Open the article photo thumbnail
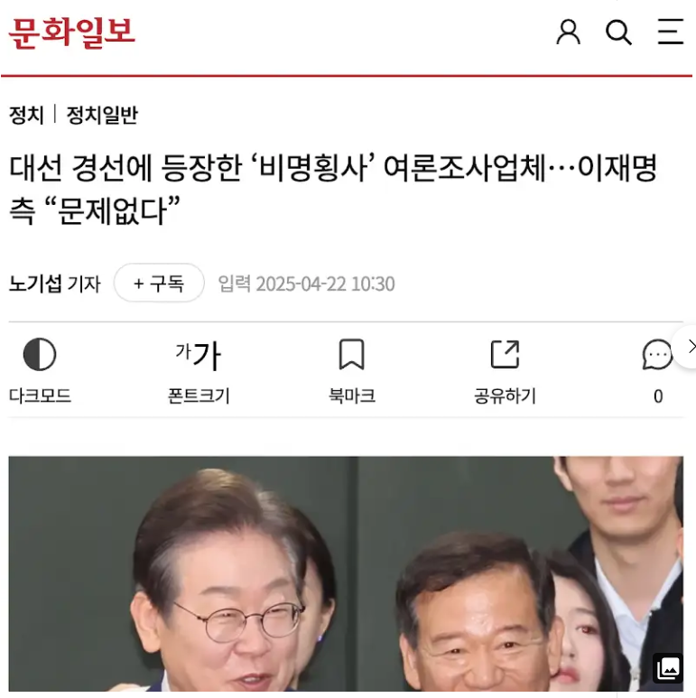Screen dimensions: 696x698 click(x=346, y=573)
